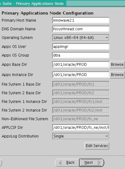Go Back to previous wizard page

pyautogui.click(x=67, y=163)
